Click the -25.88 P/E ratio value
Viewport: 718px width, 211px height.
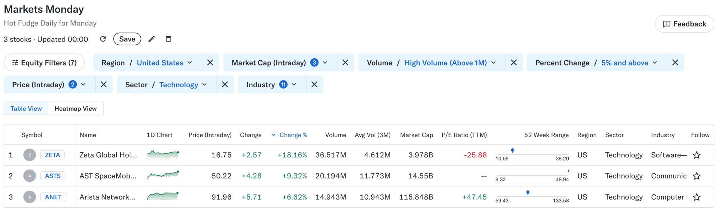point(475,155)
